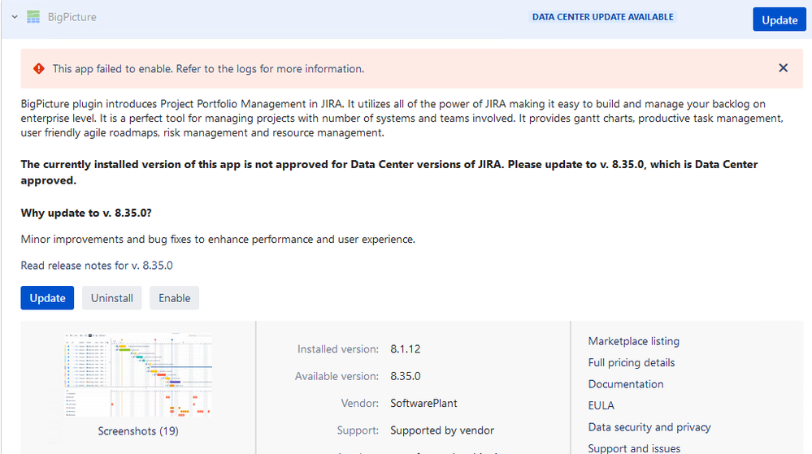
Task: Click the 'Why update to v. 8.35.0?' heading
Action: [86, 214]
